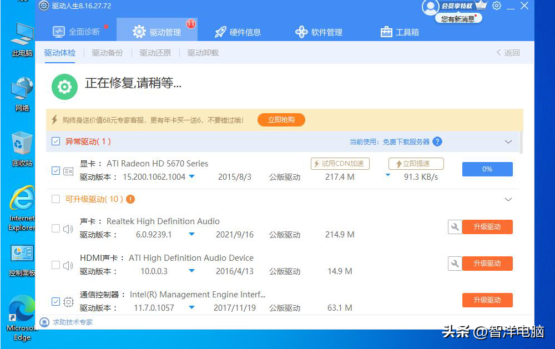Open dropdown arrow beside 91.3 KB/s
Image resolution: width=555 pixels, height=349 pixels.
[388, 175]
